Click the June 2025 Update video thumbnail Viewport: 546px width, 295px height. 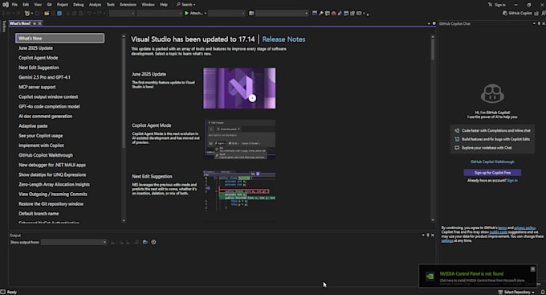click(x=239, y=88)
